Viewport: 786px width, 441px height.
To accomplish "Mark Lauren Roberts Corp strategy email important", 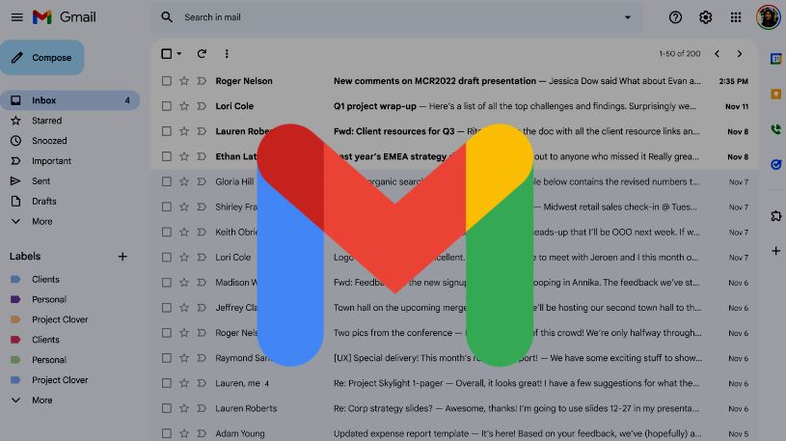I will click(202, 408).
